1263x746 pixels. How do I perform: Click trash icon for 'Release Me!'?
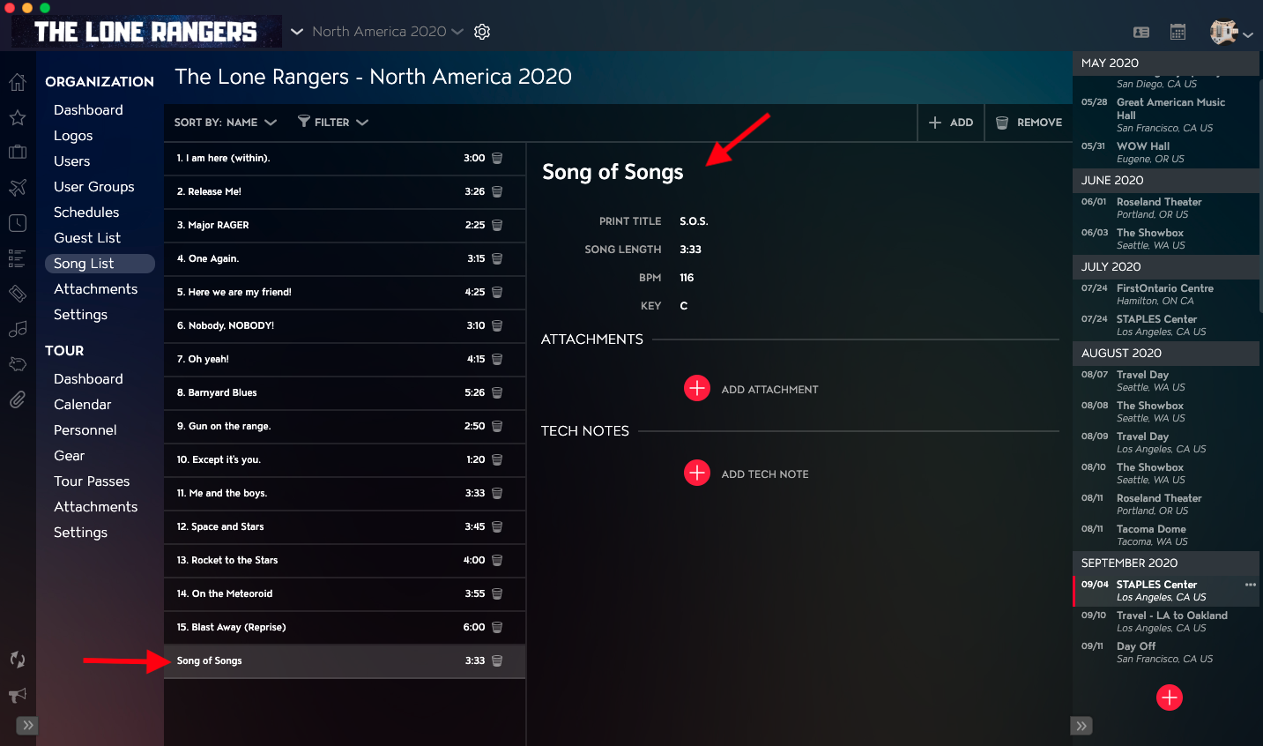click(497, 191)
